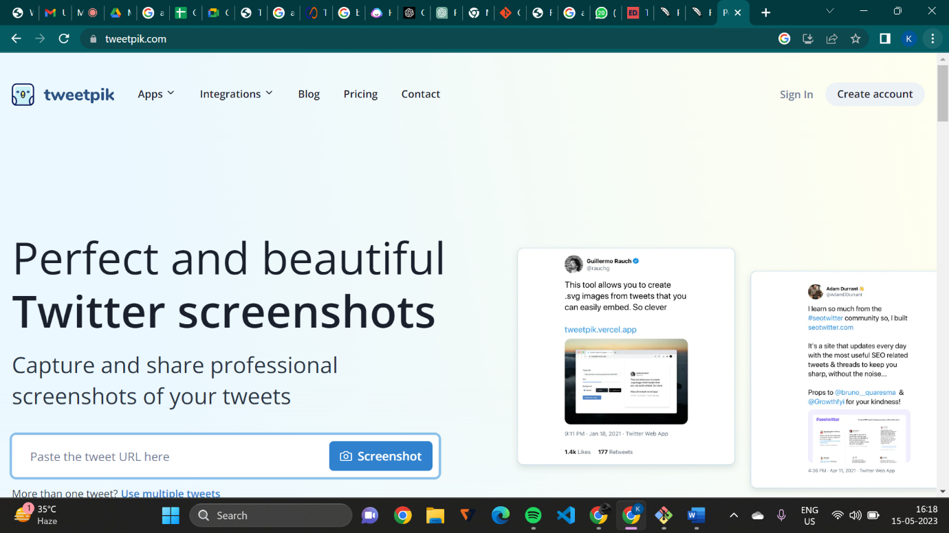The width and height of the screenshot is (949, 533).
Task: Open Visual Studio Code from taskbar
Action: [x=566, y=515]
